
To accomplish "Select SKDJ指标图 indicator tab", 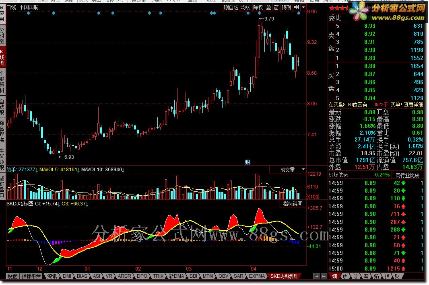I will tap(284, 276).
